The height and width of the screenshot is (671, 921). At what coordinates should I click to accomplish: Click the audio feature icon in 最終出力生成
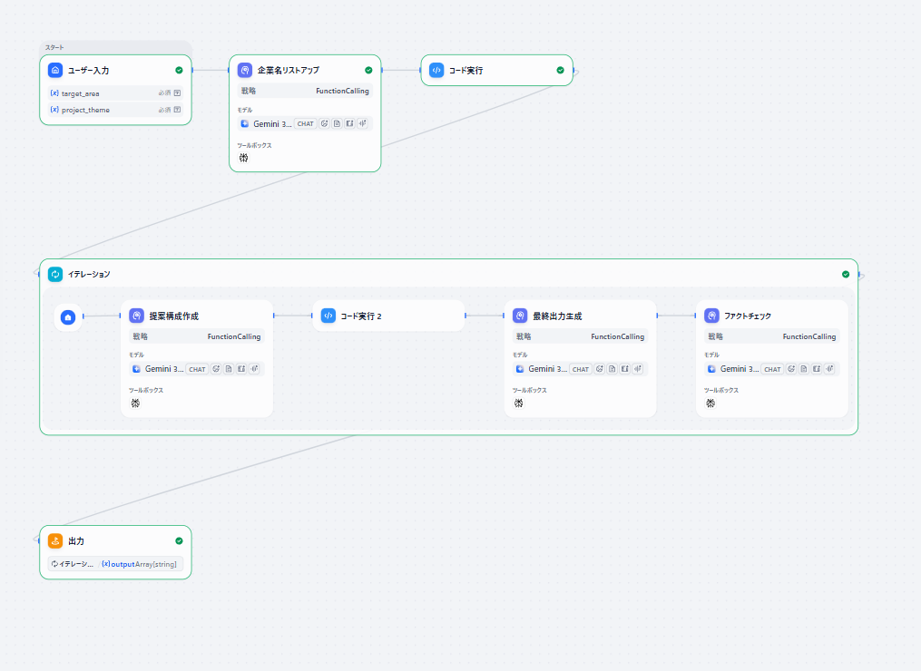tap(638, 369)
